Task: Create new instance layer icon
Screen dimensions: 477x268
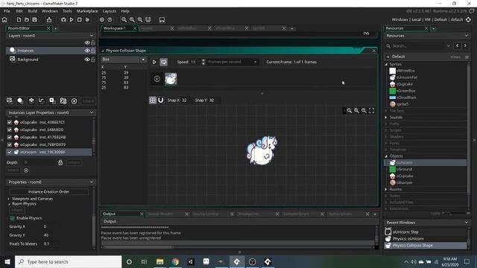Action: (x=20, y=100)
